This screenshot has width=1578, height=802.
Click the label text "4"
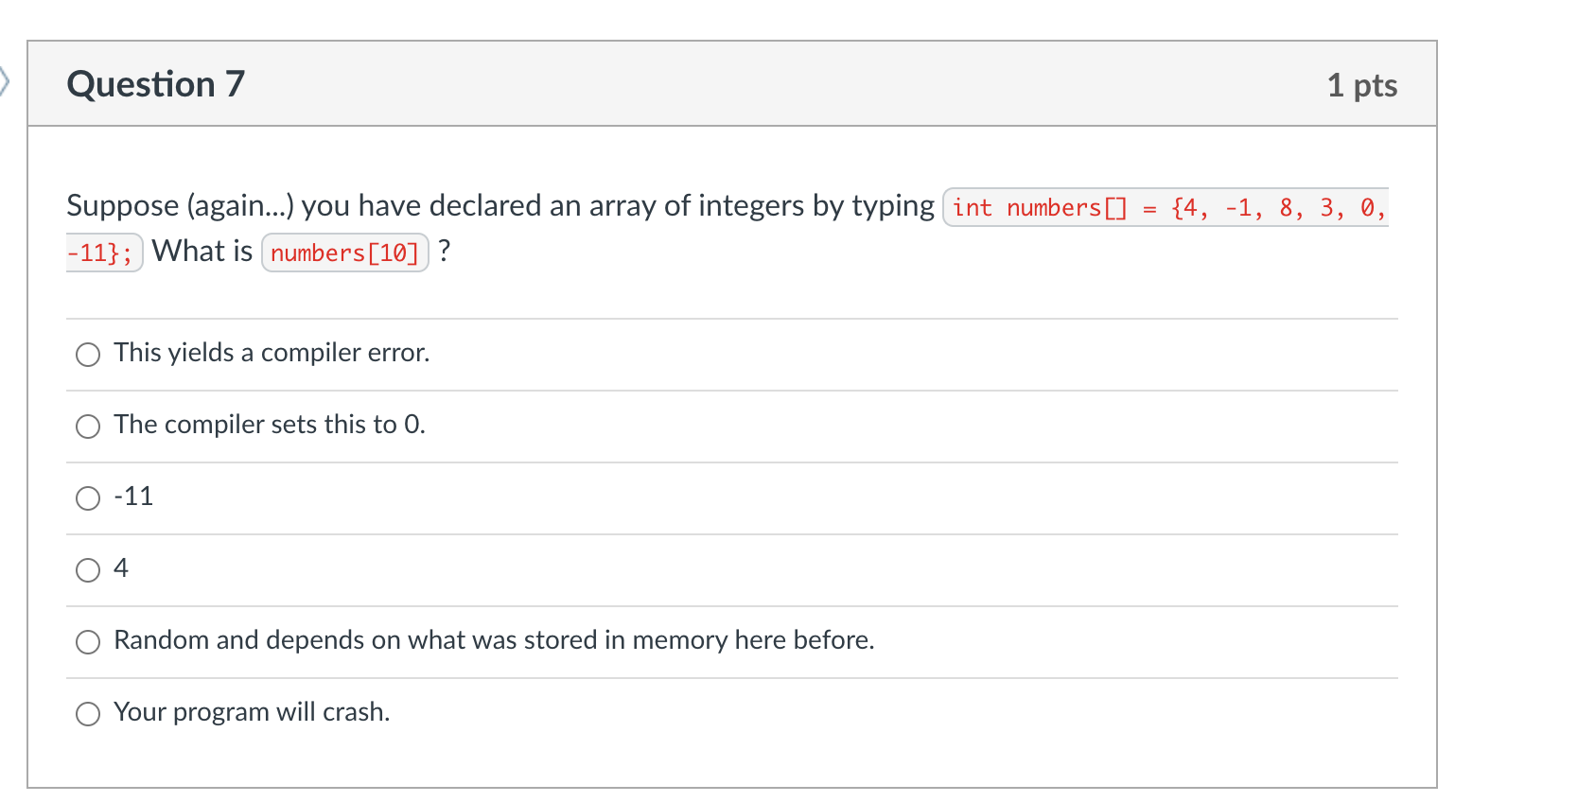click(x=121, y=568)
